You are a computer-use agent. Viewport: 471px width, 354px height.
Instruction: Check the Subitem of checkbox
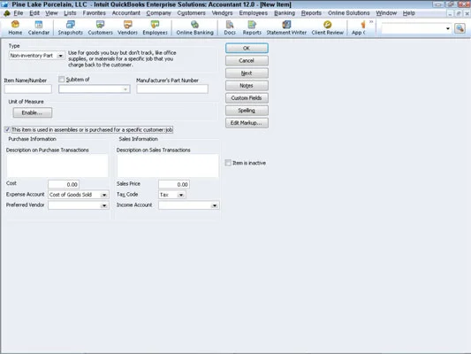(62, 79)
